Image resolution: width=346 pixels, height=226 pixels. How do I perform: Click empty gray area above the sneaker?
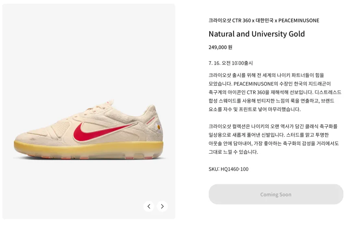pyautogui.click(x=88, y=48)
